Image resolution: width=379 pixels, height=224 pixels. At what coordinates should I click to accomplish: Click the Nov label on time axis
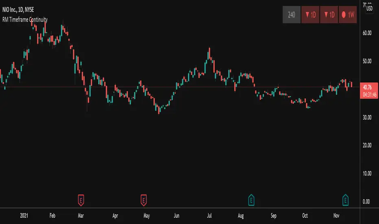pyautogui.click(x=336, y=215)
